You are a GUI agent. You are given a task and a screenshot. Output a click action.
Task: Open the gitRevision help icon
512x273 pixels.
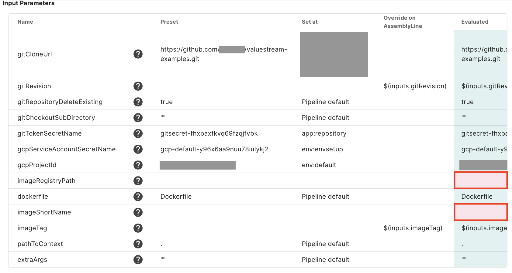pyautogui.click(x=138, y=86)
